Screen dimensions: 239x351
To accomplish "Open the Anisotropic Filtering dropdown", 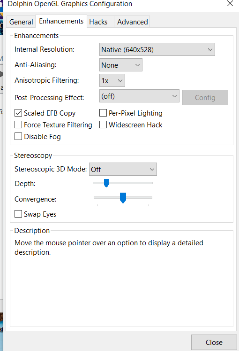I will pyautogui.click(x=112, y=80).
